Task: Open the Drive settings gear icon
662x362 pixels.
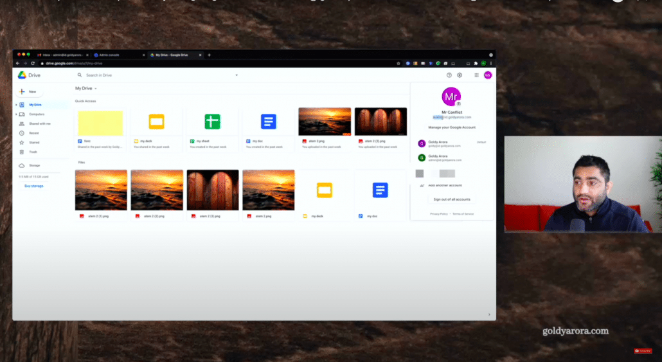Action: point(460,75)
